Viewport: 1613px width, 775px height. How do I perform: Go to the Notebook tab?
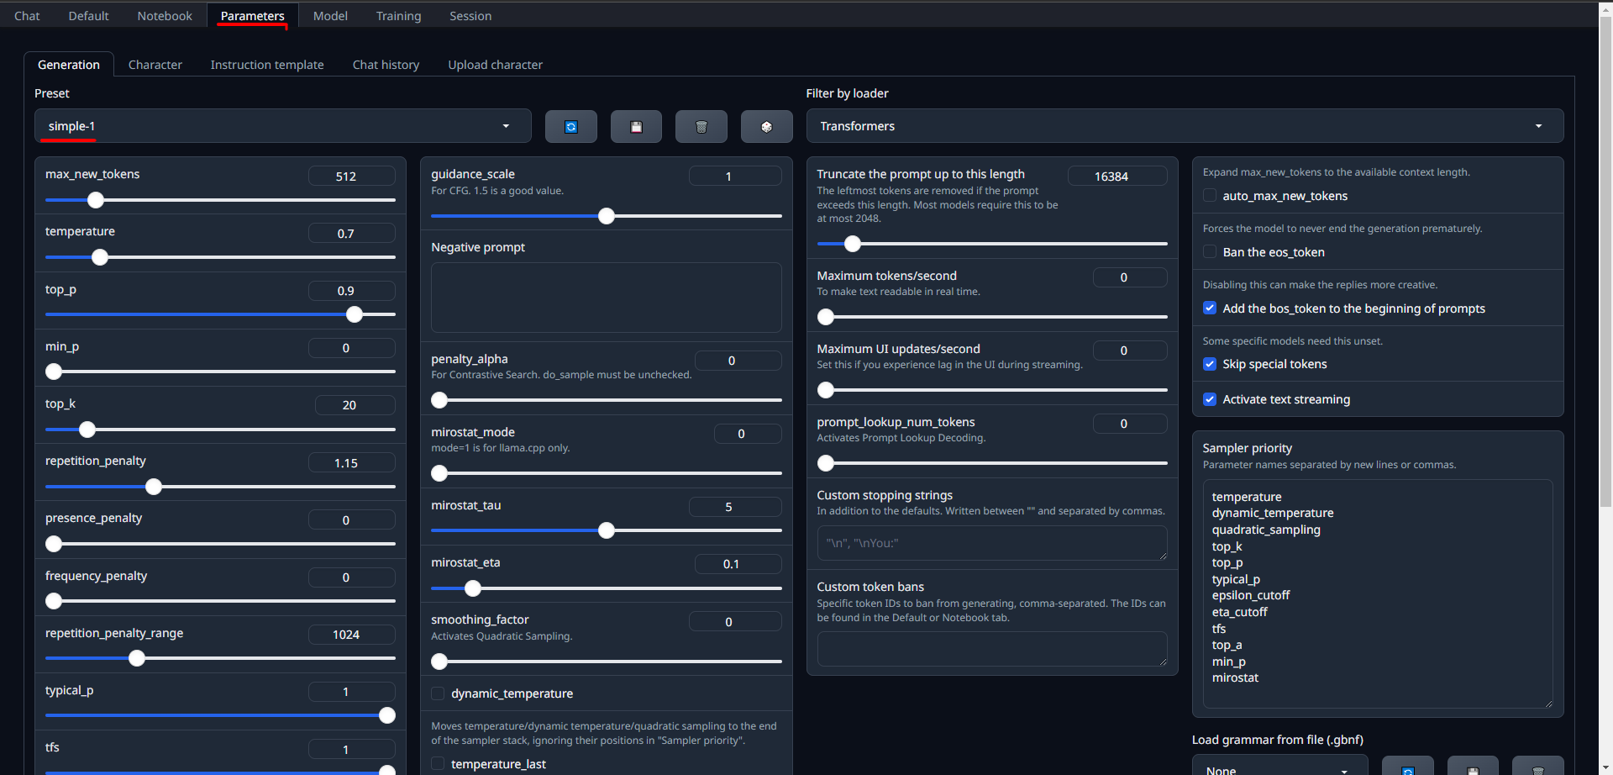(165, 16)
